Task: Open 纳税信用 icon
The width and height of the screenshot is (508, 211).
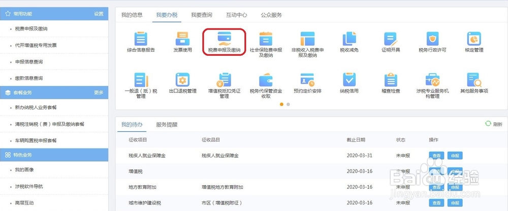Action: pyautogui.click(x=350, y=80)
